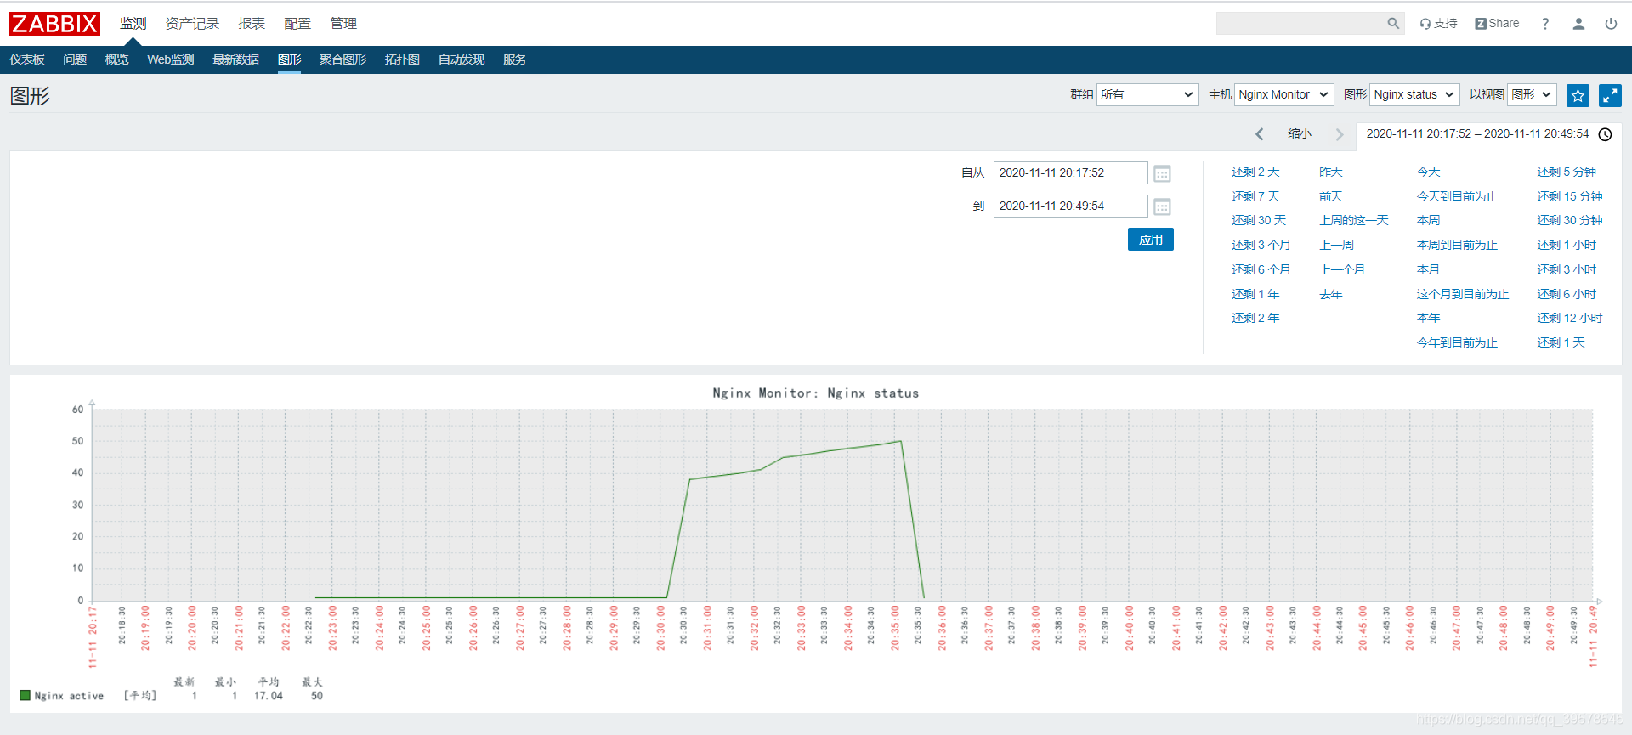Click the 应用 Apply button

[x=1151, y=240]
